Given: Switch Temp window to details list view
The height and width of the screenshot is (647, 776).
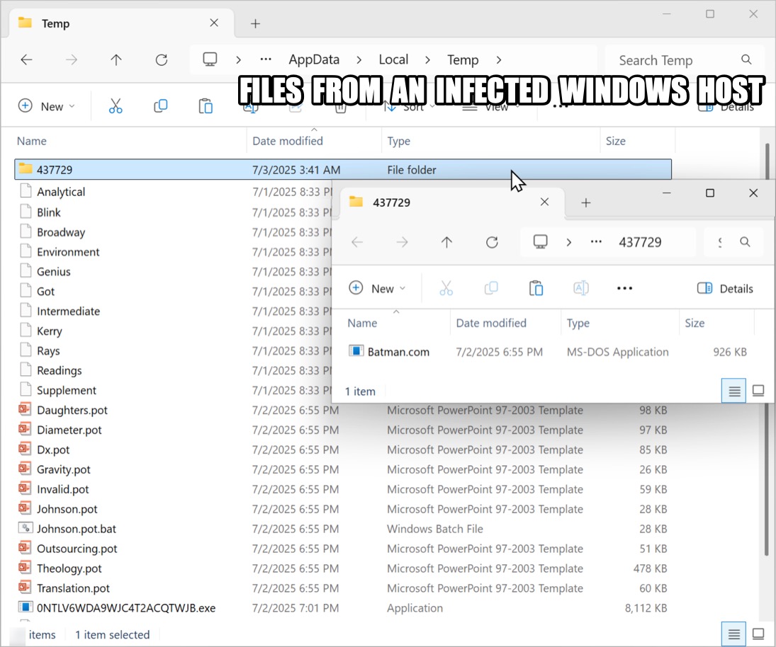Looking at the screenshot, I should pyautogui.click(x=734, y=634).
